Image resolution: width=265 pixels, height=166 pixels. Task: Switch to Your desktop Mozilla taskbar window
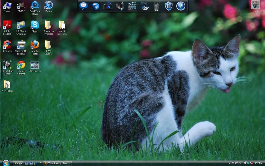pyautogui.click(x=57, y=163)
